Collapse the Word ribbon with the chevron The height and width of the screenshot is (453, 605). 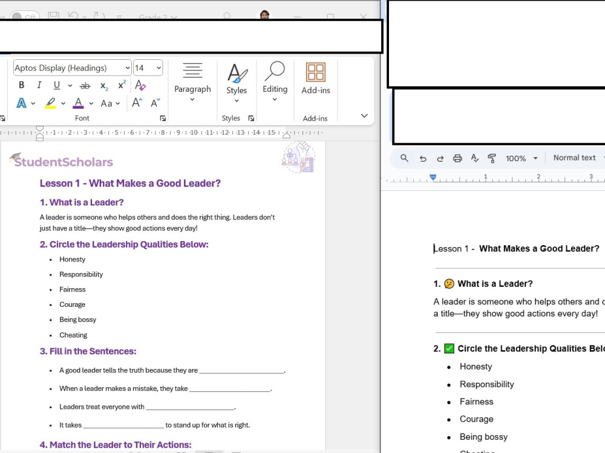[364, 115]
